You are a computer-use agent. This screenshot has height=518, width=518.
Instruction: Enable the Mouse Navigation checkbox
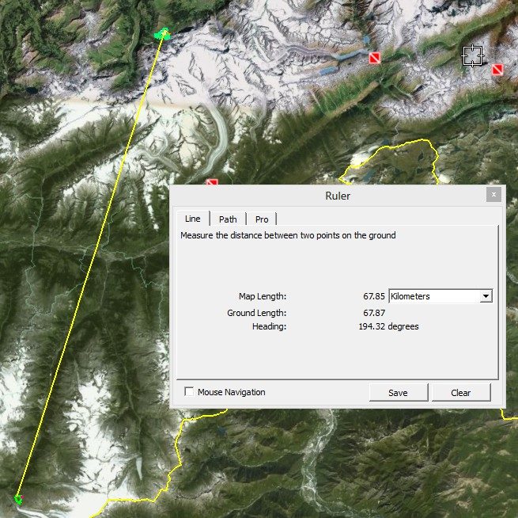click(x=189, y=392)
